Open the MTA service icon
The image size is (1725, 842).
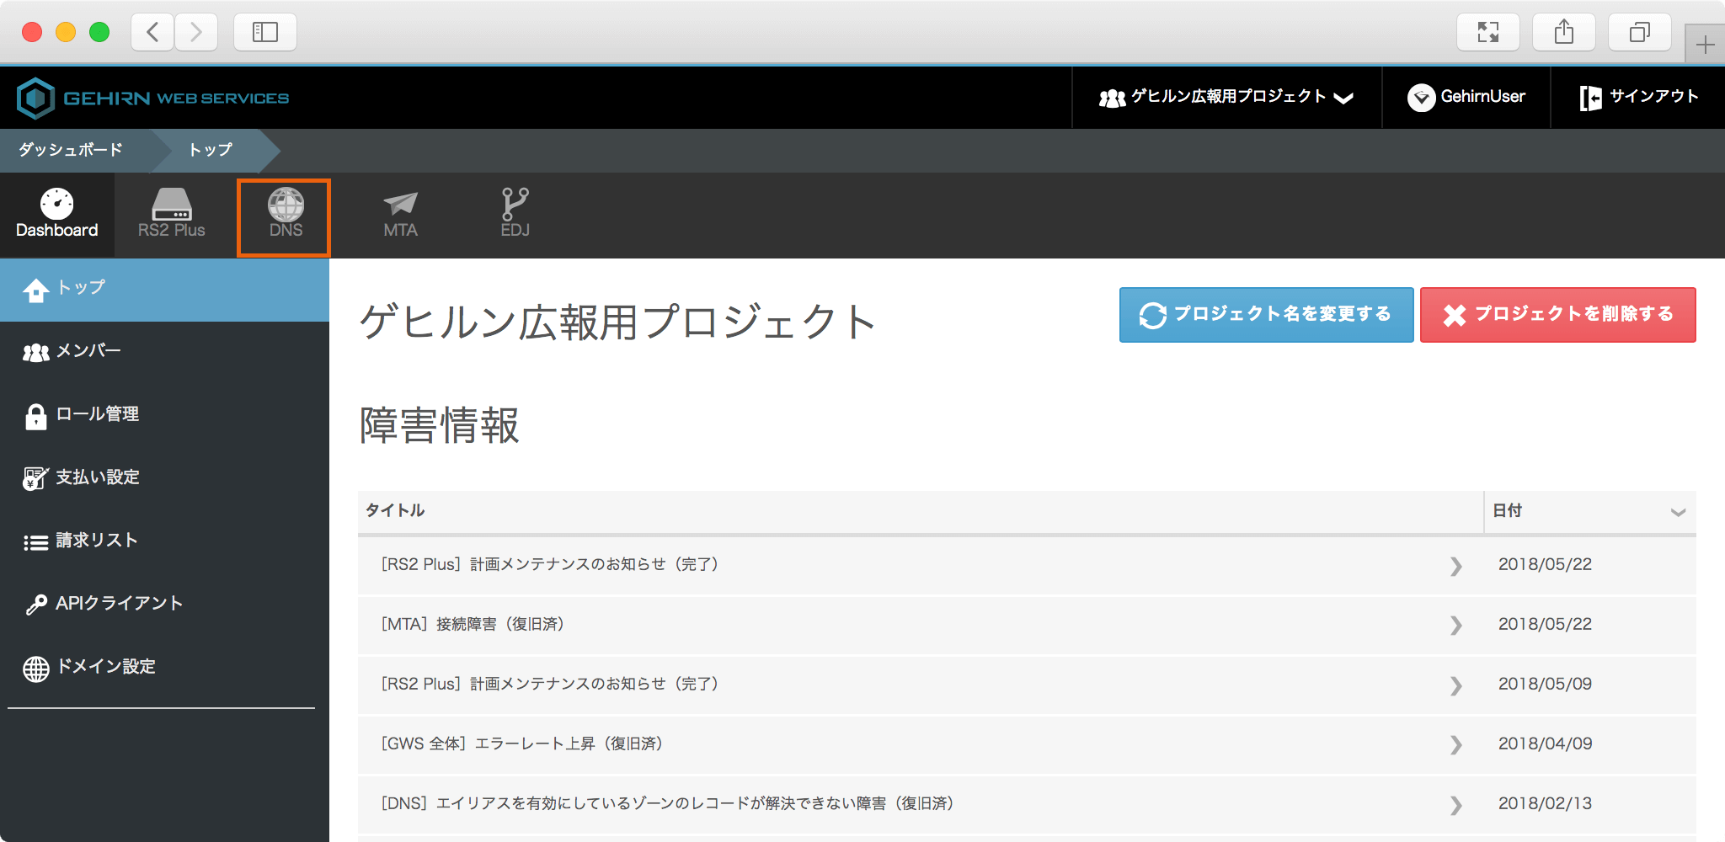tap(399, 215)
